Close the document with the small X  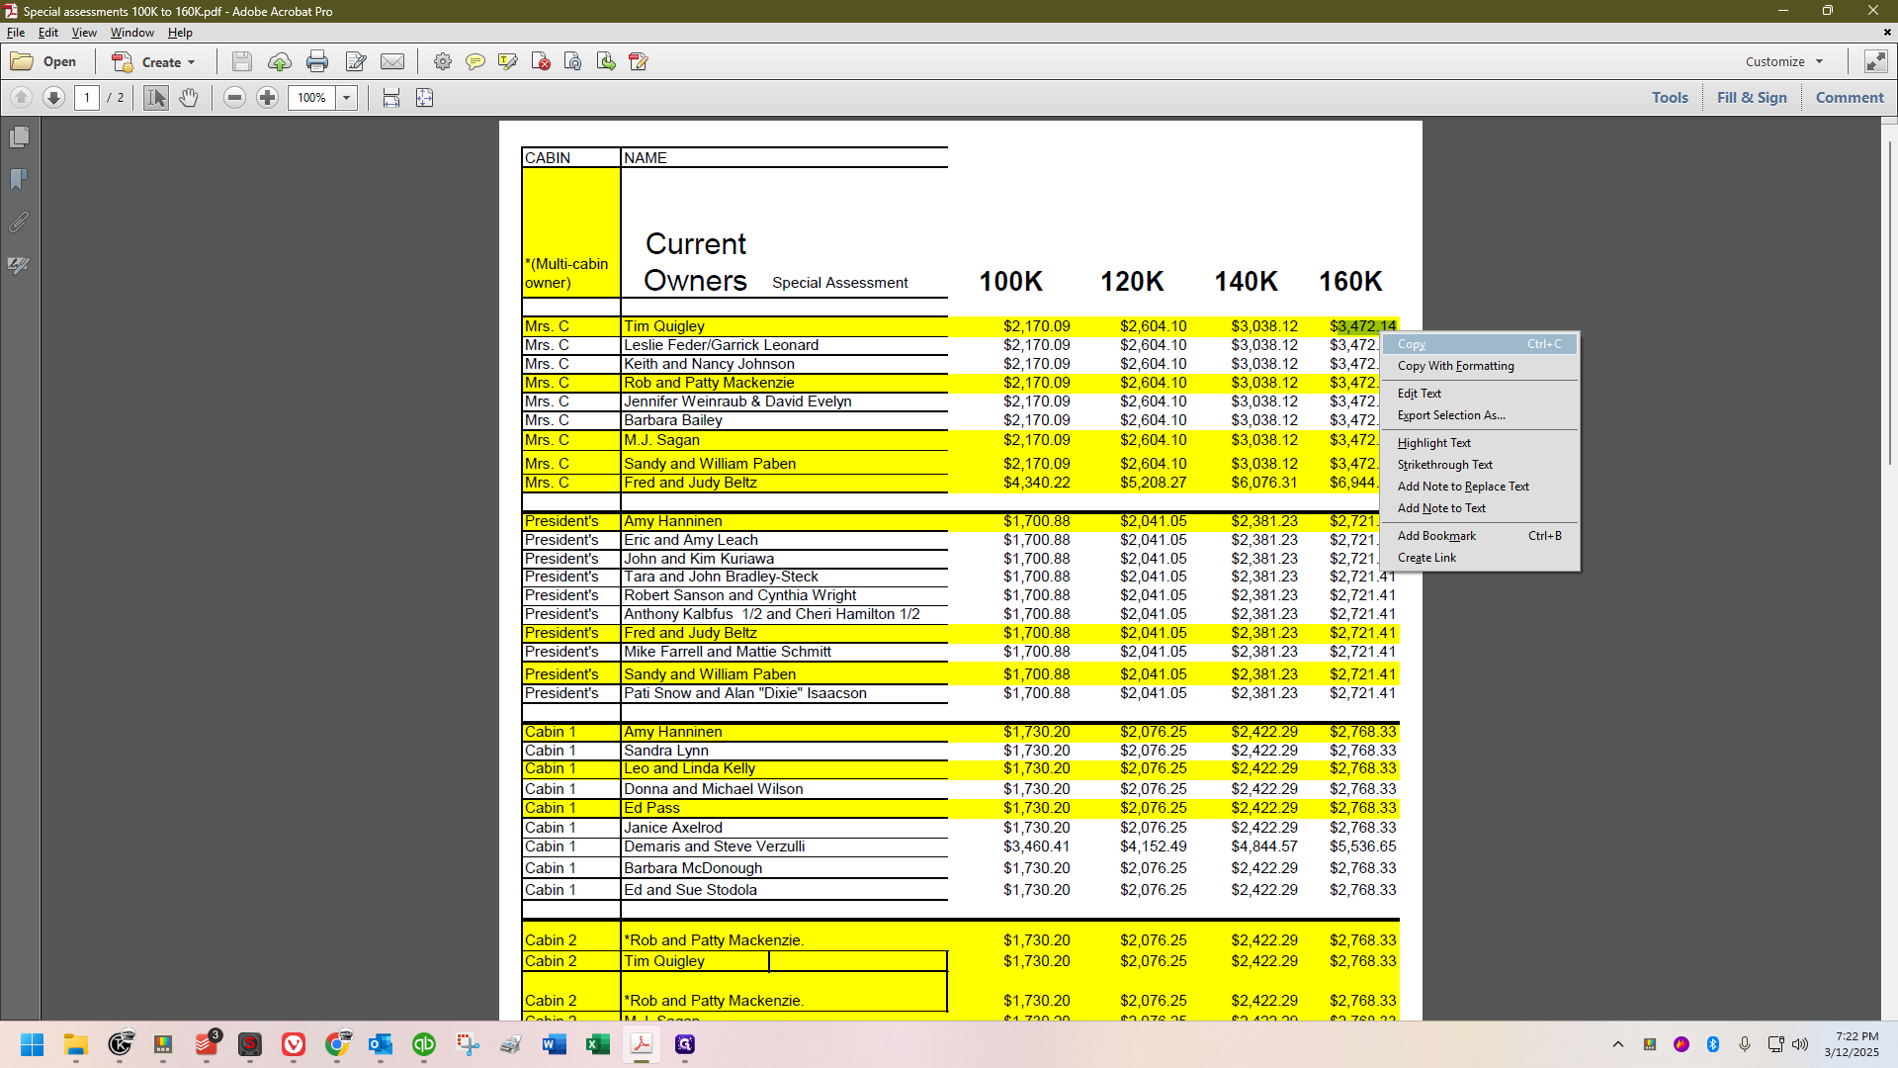1887,33
